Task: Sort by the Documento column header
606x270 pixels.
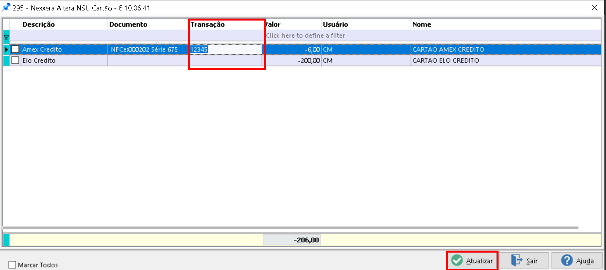Action: tap(148, 24)
